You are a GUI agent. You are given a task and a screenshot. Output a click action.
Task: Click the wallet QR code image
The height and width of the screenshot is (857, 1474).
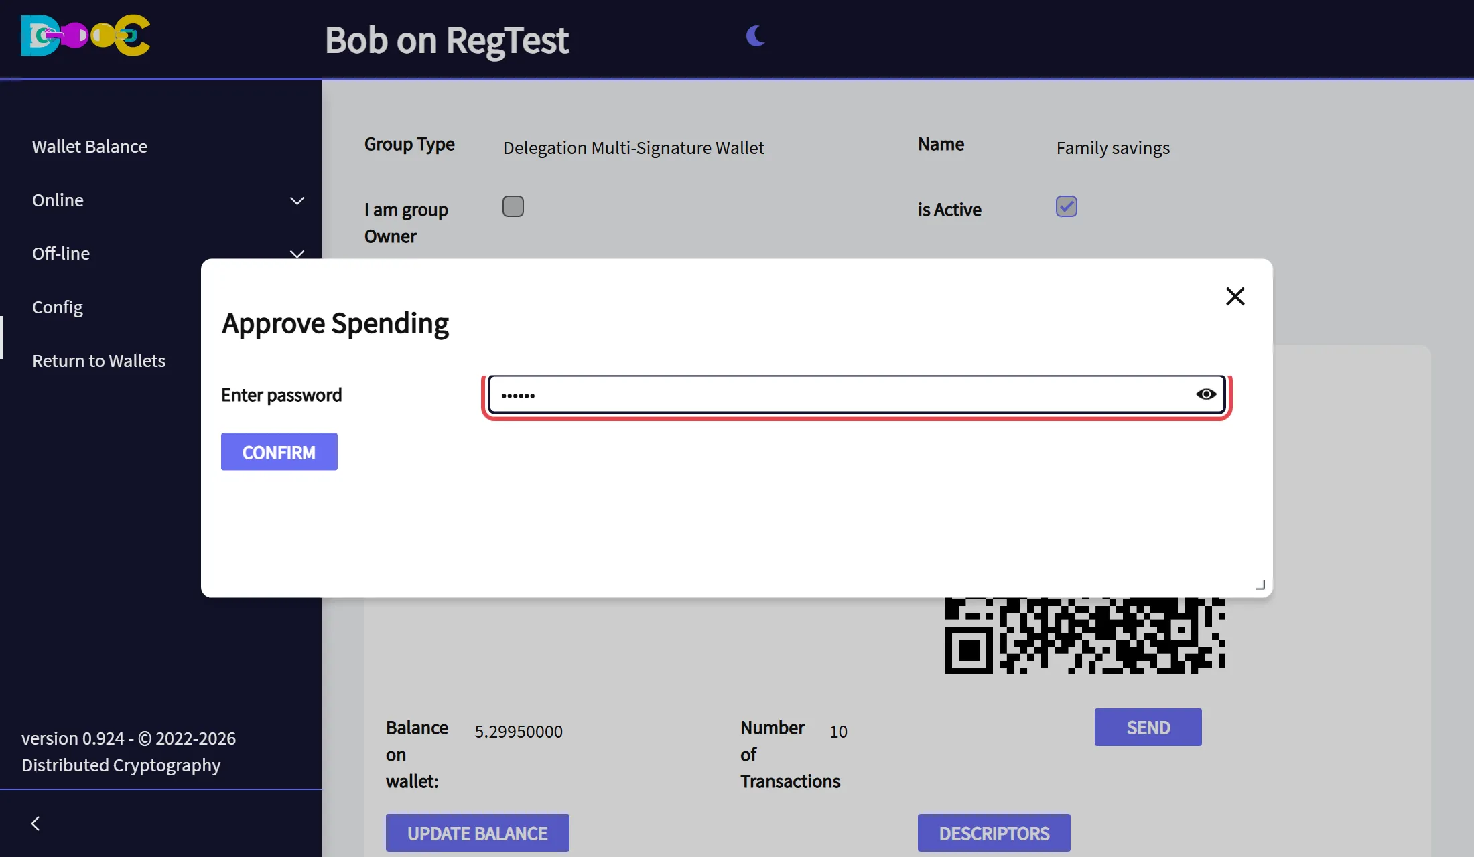1085,635
